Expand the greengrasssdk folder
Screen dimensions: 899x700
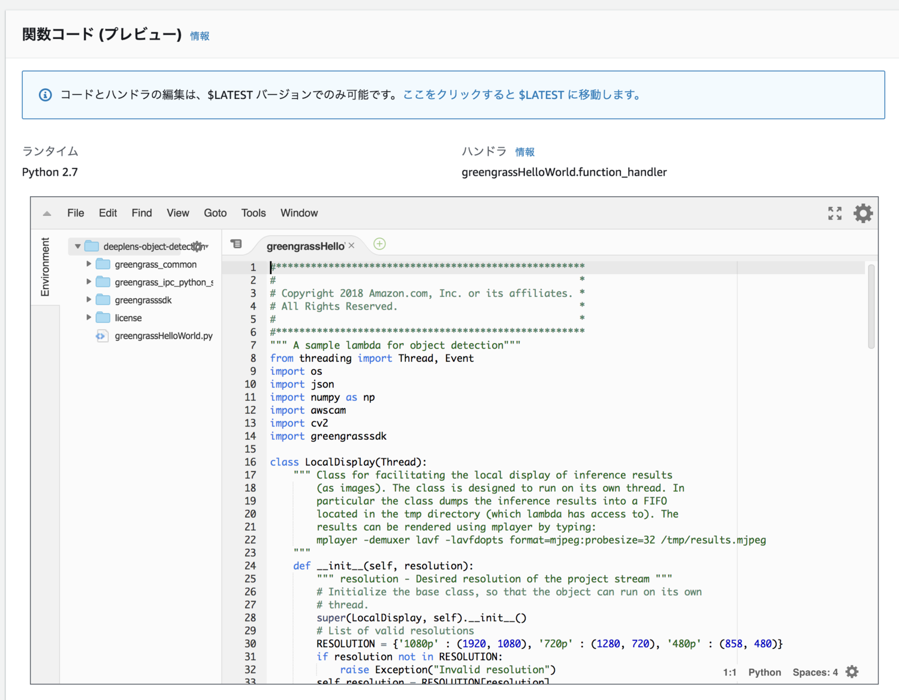(x=89, y=299)
